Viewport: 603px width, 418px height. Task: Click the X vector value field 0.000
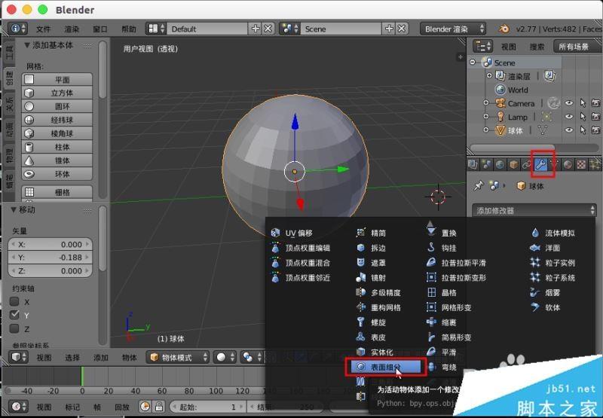point(50,244)
